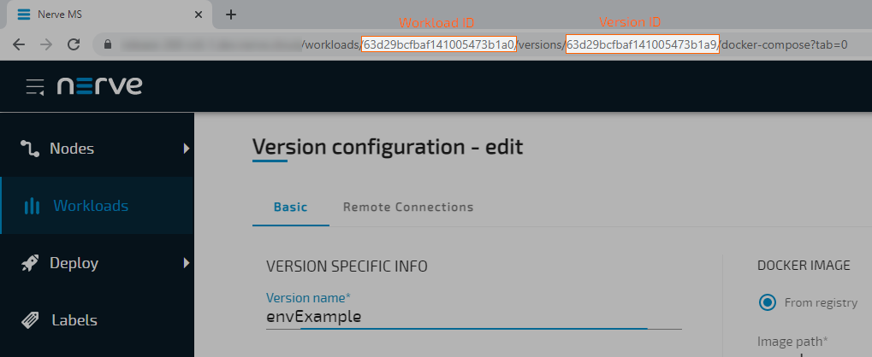Close the Nerve MS browser tab
This screenshot has height=357, width=872.
[x=199, y=15]
